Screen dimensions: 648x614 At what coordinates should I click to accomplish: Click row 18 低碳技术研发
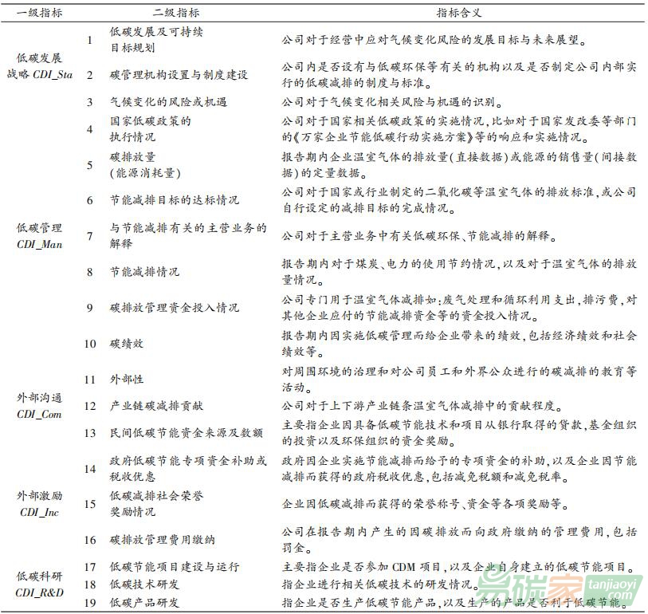point(147,584)
